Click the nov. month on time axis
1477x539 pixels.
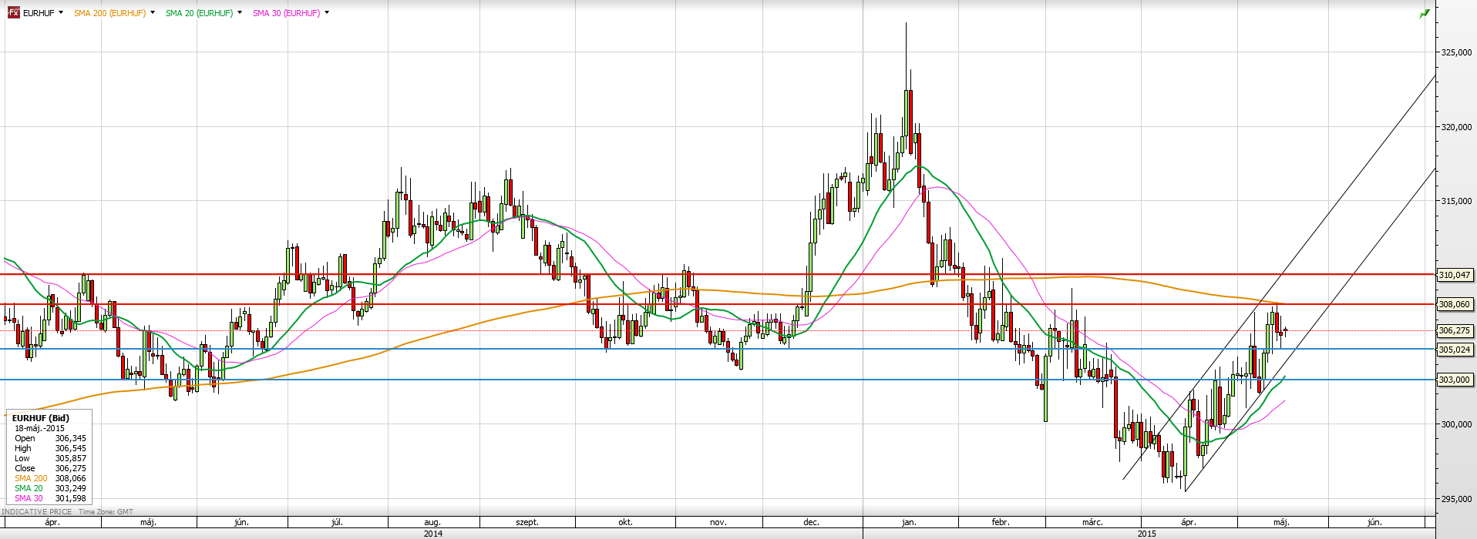[x=718, y=522]
